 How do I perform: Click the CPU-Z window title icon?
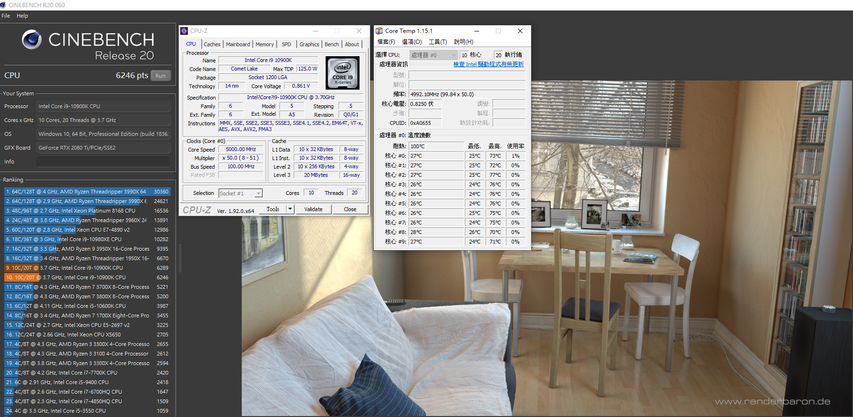184,31
